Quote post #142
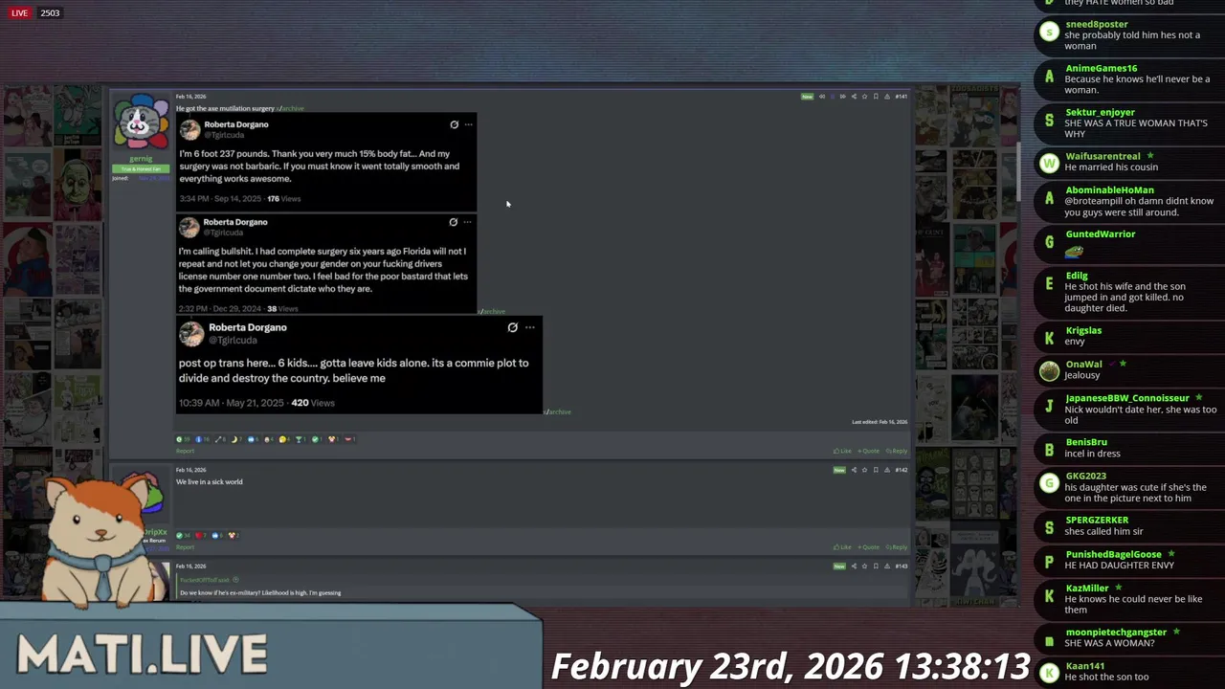This screenshot has height=689, width=1225. [x=868, y=547]
